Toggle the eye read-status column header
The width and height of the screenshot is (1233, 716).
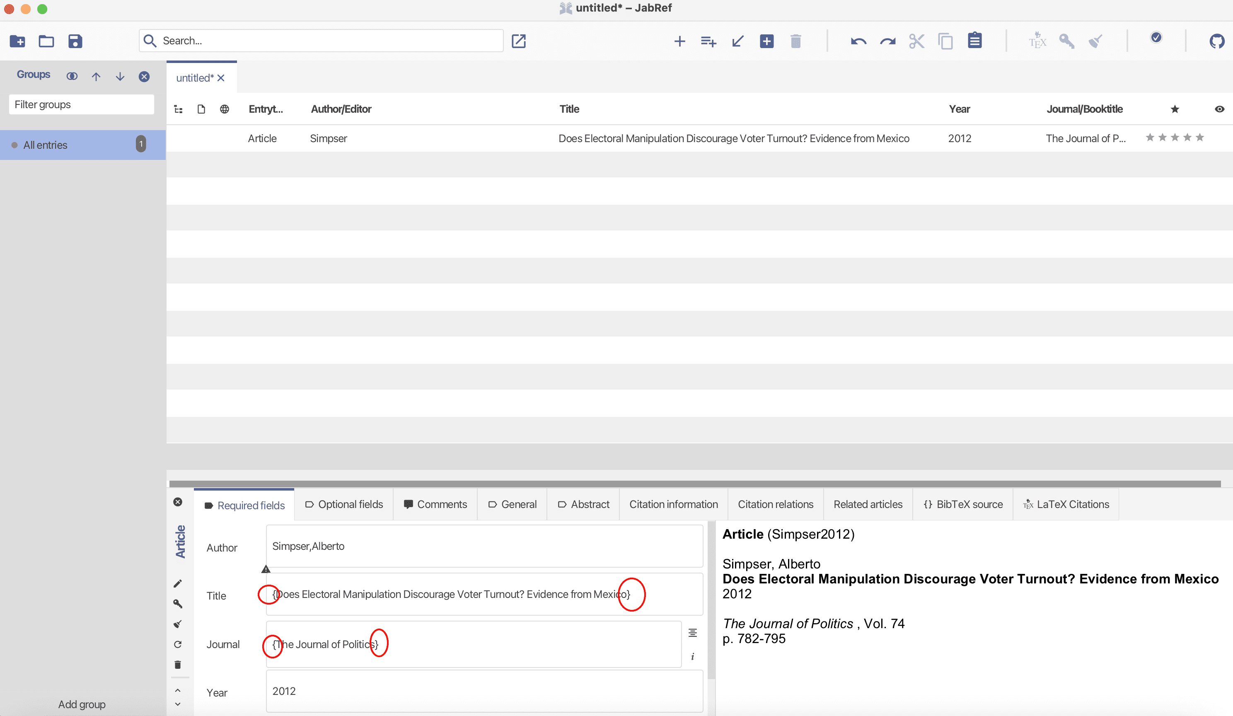click(1219, 109)
